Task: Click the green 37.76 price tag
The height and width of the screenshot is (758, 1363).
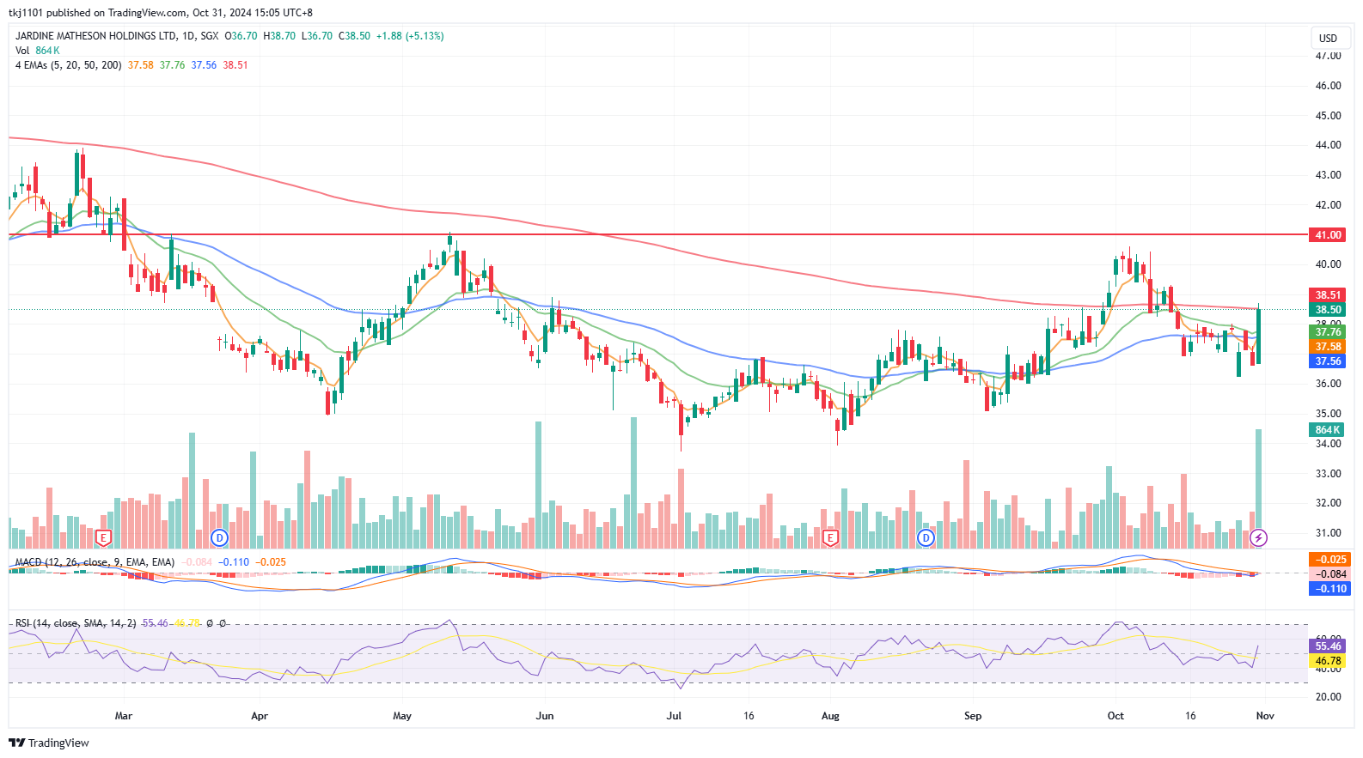Action: coord(1328,332)
